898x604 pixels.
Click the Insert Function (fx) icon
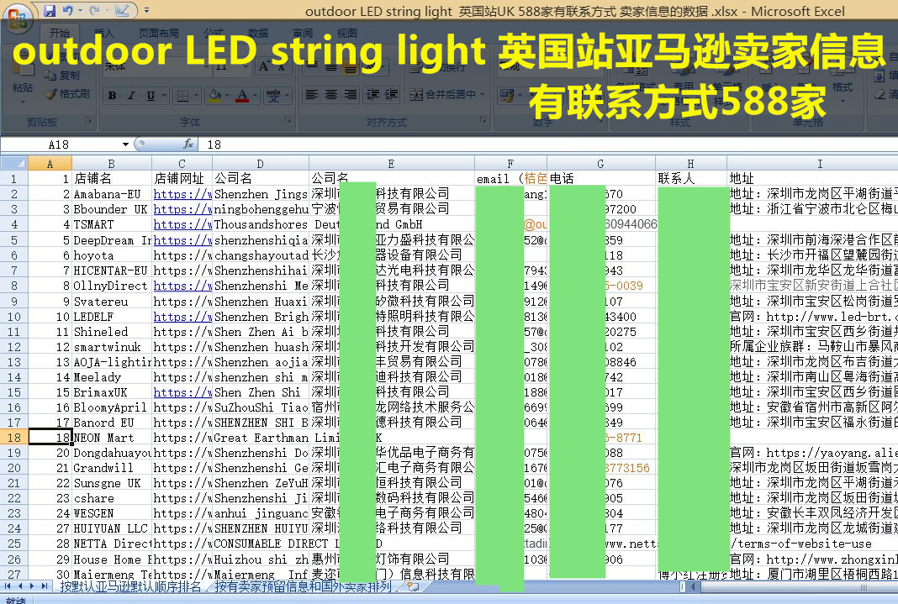tap(188, 143)
